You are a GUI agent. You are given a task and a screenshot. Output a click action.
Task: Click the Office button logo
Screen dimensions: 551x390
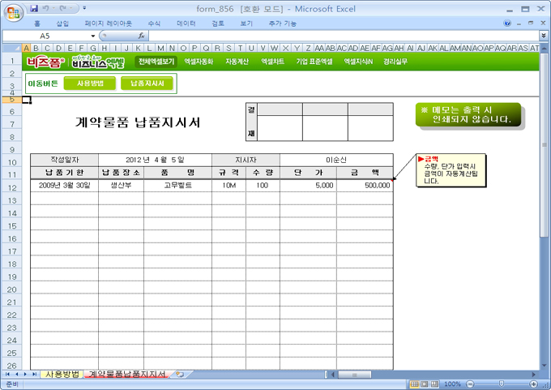[x=14, y=11]
